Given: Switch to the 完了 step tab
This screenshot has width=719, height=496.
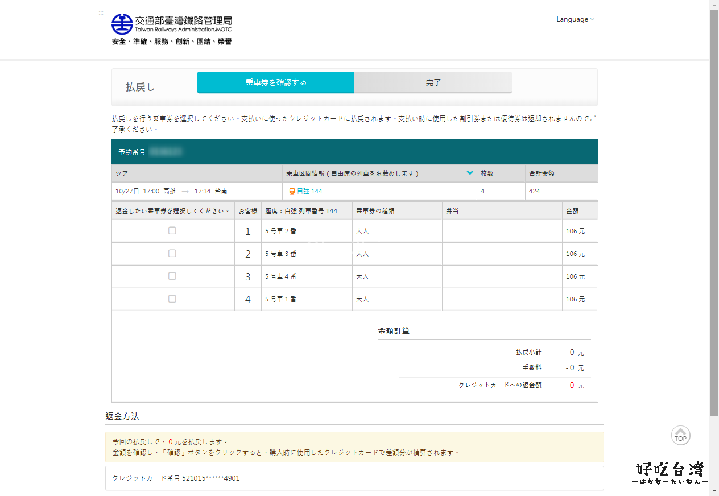Looking at the screenshot, I should click(433, 82).
